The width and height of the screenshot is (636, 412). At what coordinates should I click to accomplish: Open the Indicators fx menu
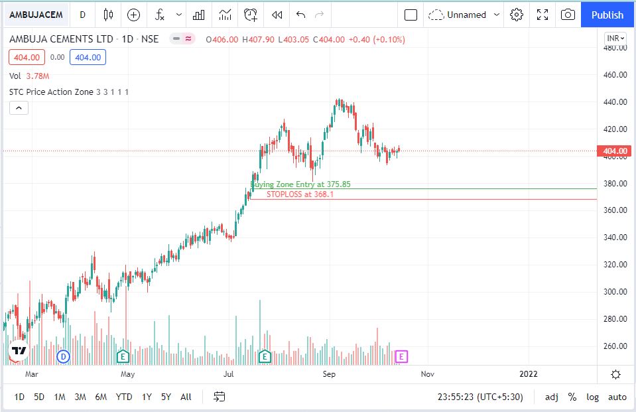coord(160,15)
